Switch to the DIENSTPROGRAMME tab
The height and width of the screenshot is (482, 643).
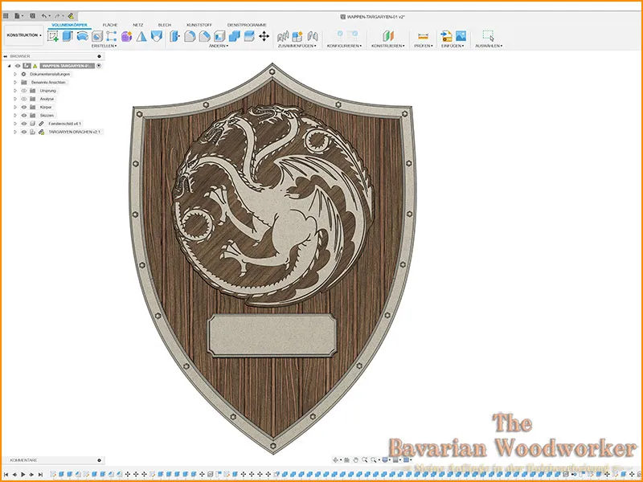[x=247, y=25]
